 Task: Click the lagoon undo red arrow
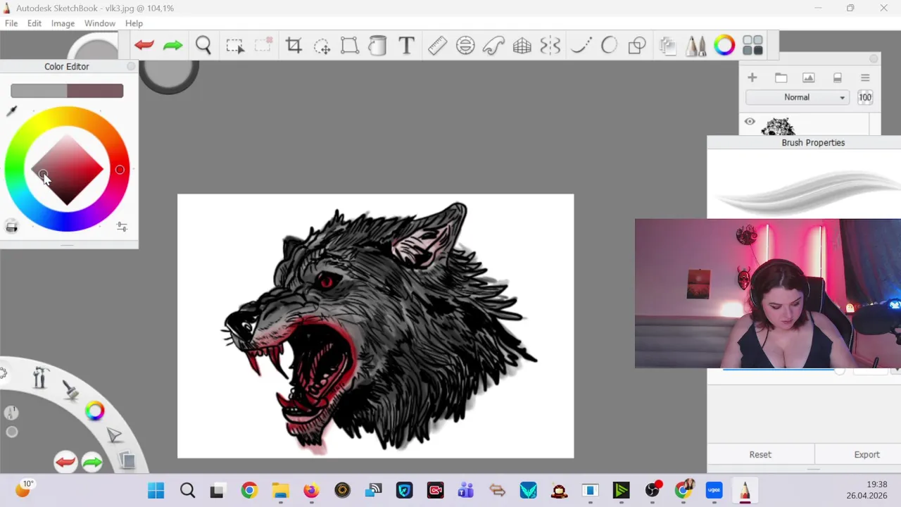tap(65, 462)
